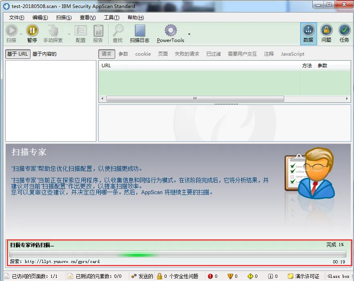
Task: Click the horizontal scrollbar left arrow
Action: (x=102, y=98)
